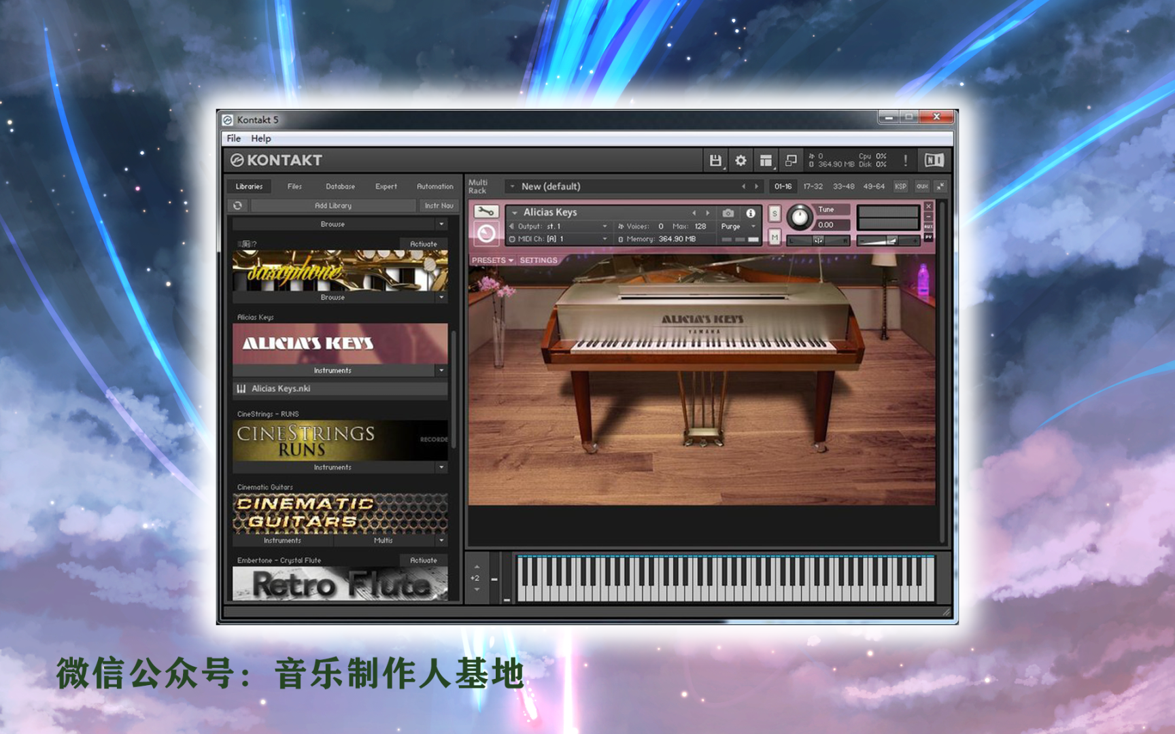The image size is (1175, 734).
Task: Open instrument edit mode wrench icon
Action: 486,211
